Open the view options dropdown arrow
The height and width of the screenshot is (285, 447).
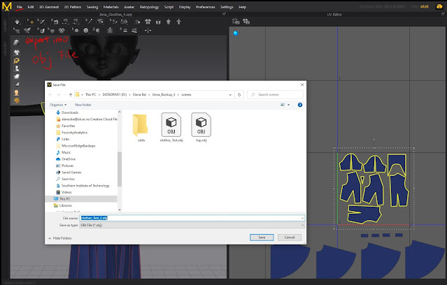(288, 105)
